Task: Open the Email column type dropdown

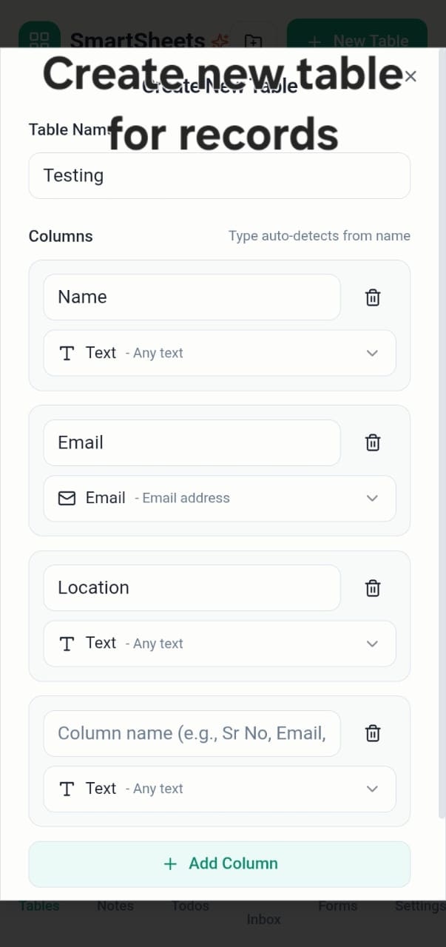Action: click(x=372, y=498)
